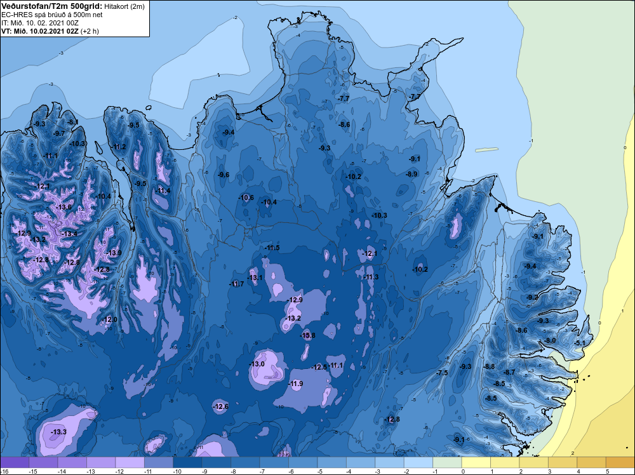The height and width of the screenshot is (475, 635).
Task: Click legend swatch between -1 and 0
Action: [x=448, y=462]
